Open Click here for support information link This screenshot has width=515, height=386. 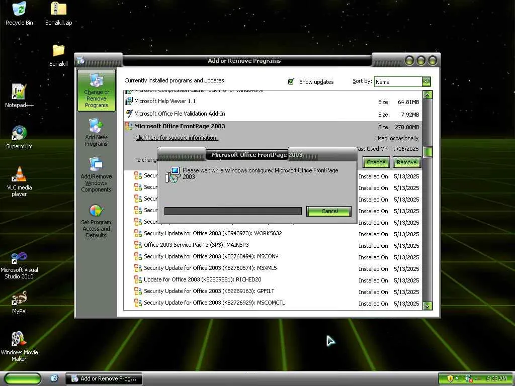point(177,138)
